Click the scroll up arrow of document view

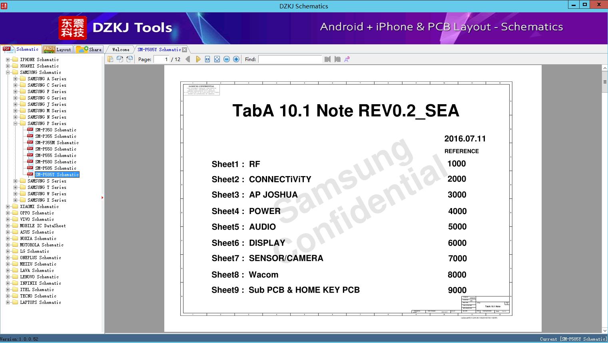tap(605, 68)
